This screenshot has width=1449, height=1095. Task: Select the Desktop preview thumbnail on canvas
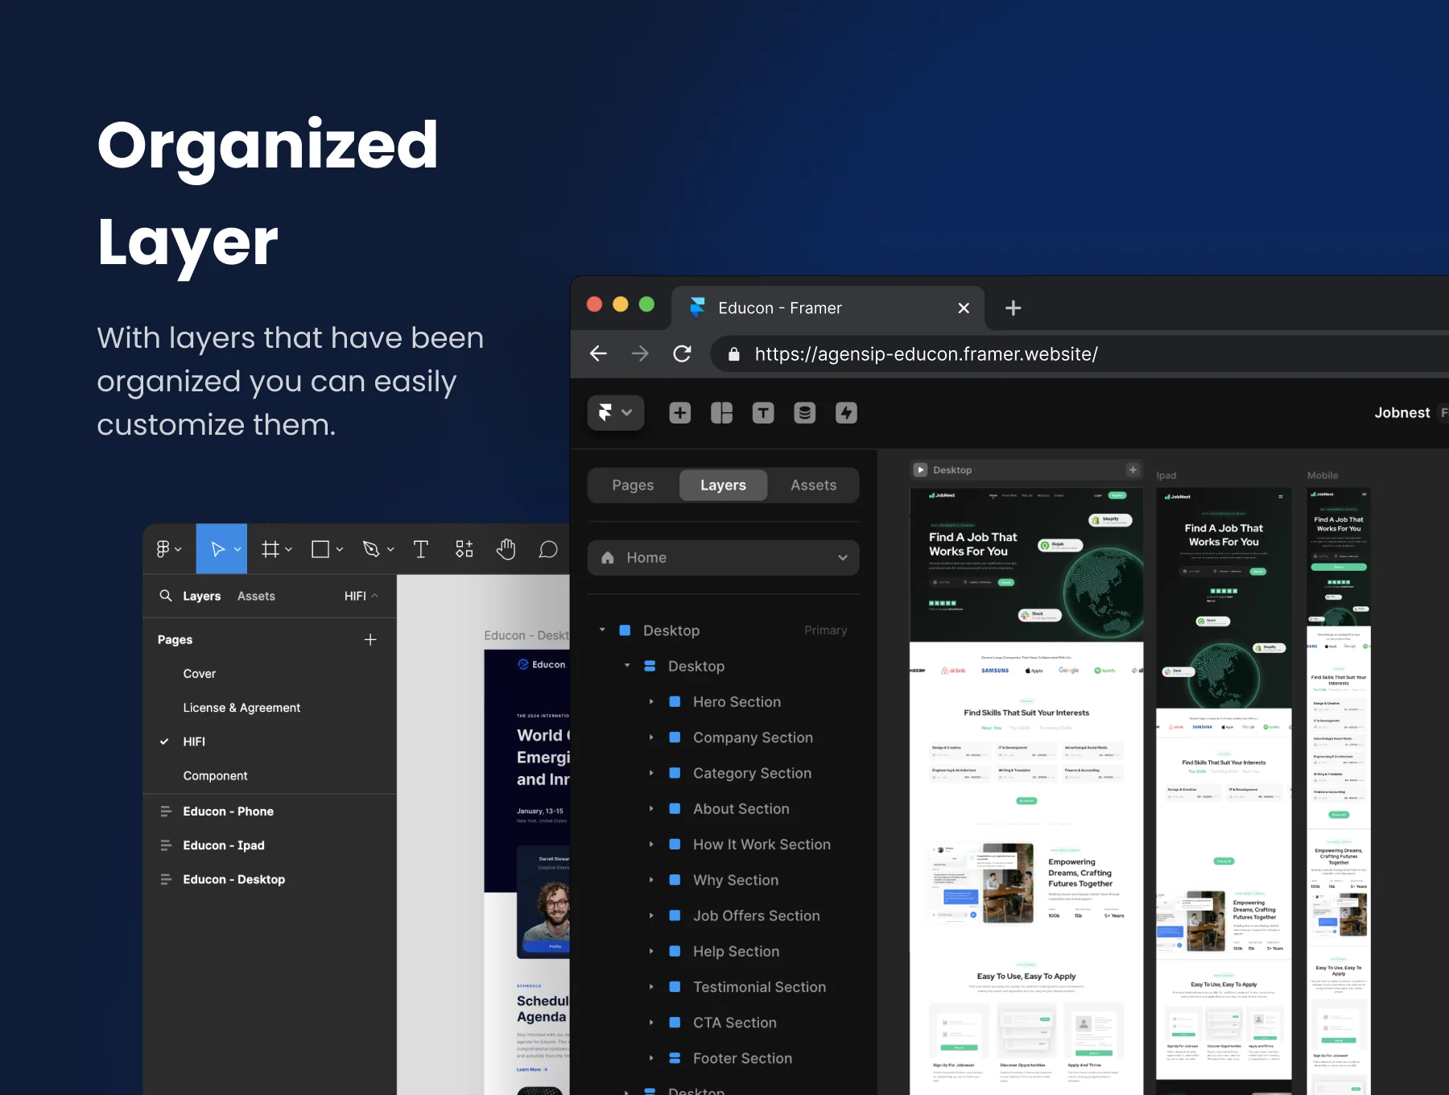1026,791
